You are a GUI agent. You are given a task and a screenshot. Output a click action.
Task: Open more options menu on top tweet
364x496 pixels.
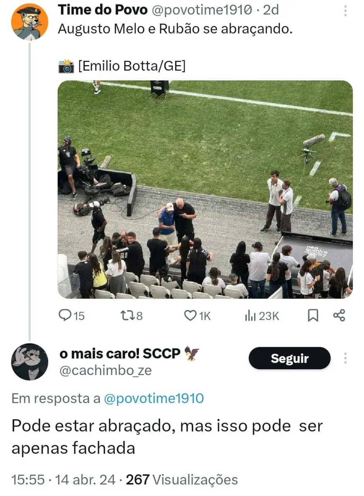tap(345, 11)
